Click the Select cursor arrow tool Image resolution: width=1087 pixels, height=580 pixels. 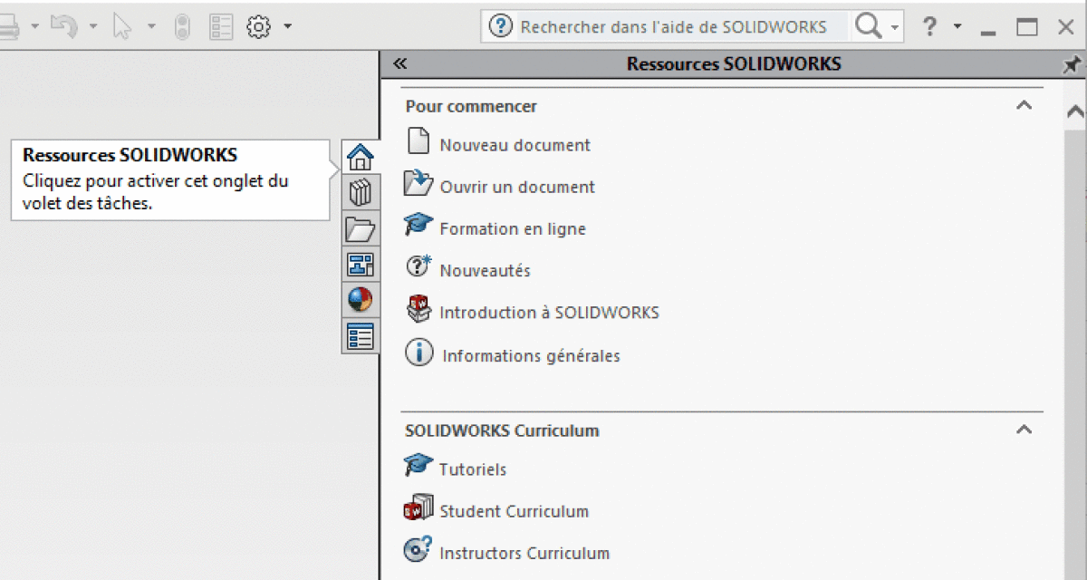(122, 27)
